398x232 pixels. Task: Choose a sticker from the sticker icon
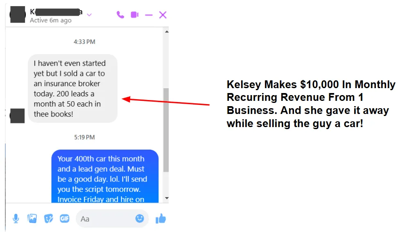(x=48, y=218)
